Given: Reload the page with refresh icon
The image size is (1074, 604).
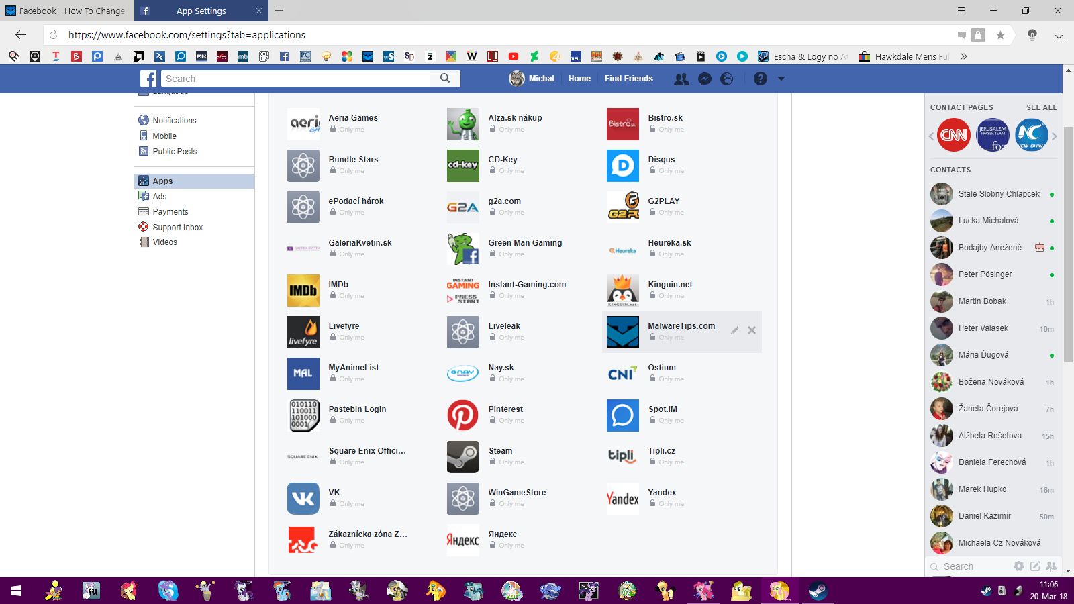Looking at the screenshot, I should [x=54, y=35].
